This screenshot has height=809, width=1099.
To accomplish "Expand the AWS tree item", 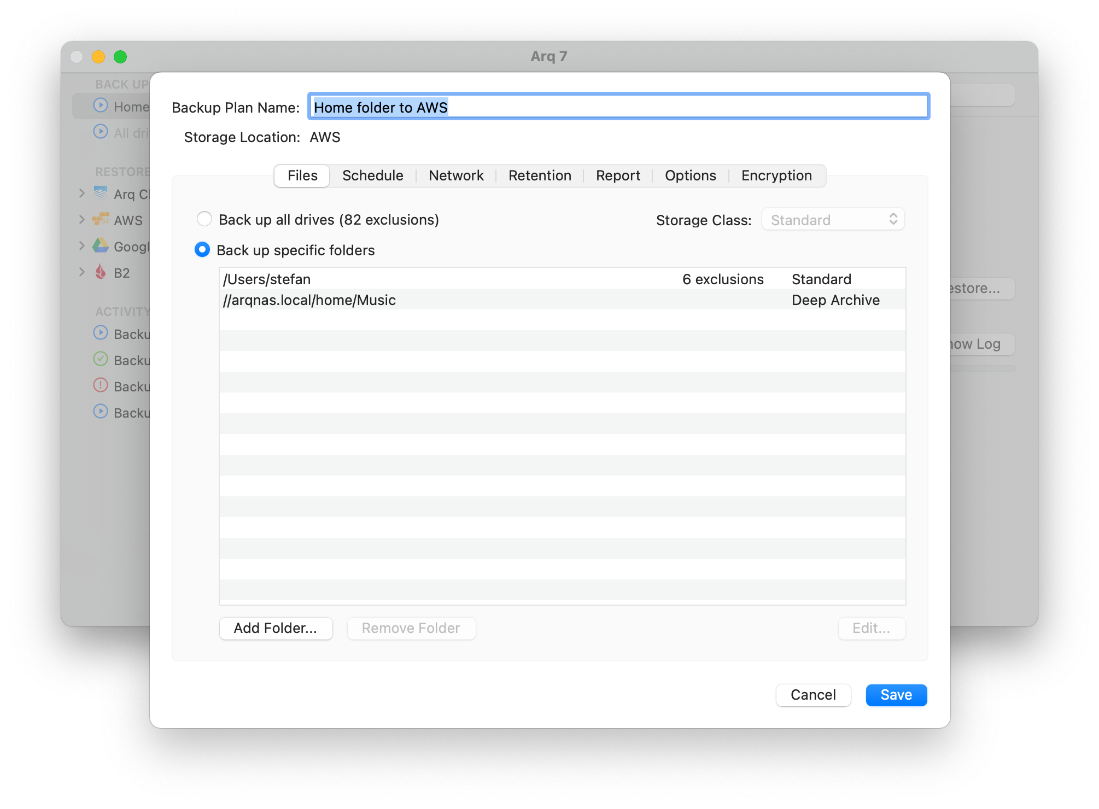I will tap(82, 220).
